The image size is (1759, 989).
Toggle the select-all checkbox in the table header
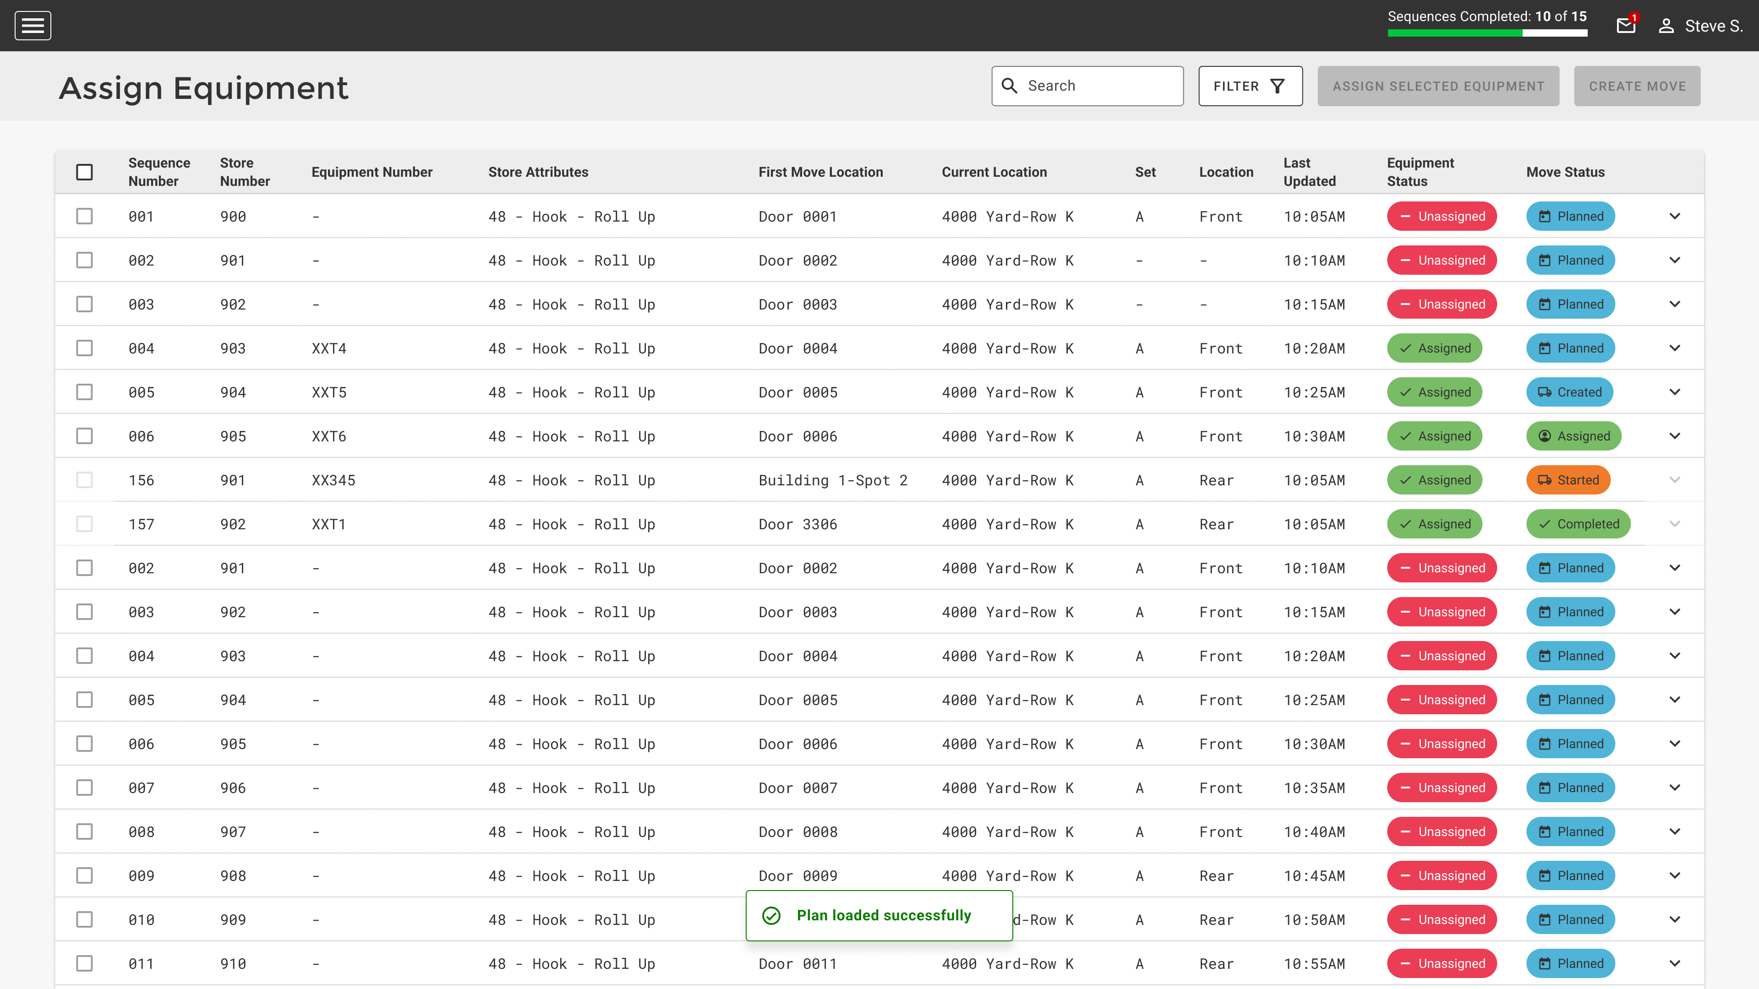85,172
